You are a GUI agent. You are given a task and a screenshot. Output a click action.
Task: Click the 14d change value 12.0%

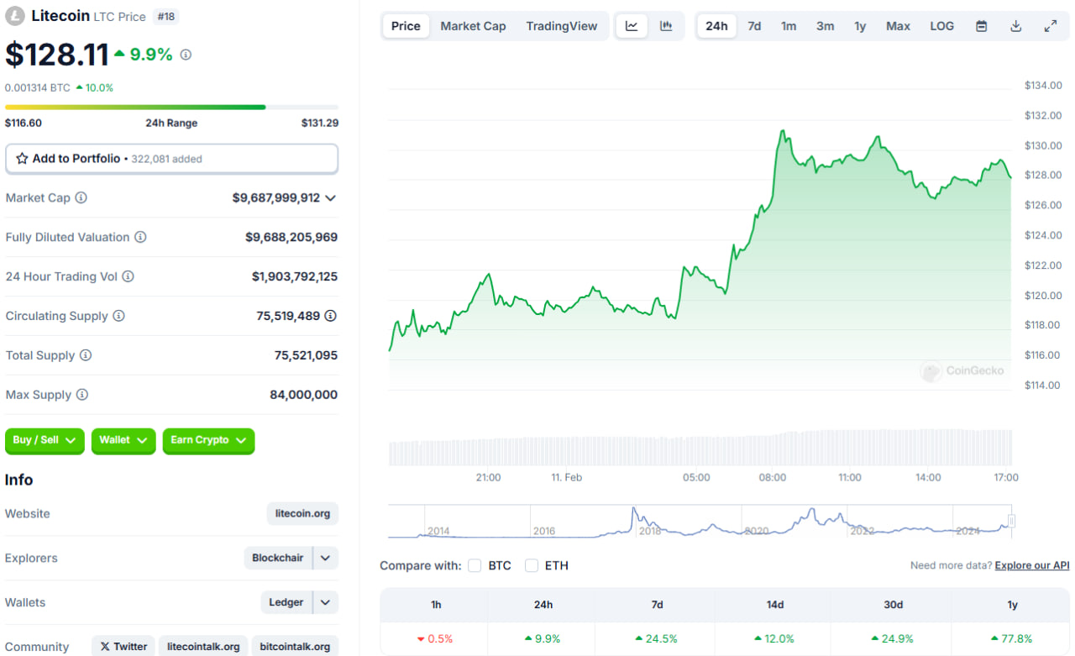click(x=773, y=639)
